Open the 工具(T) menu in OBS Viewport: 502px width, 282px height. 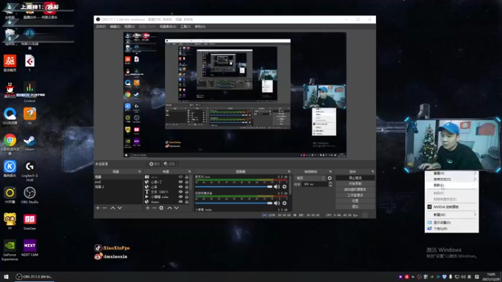(x=185, y=26)
